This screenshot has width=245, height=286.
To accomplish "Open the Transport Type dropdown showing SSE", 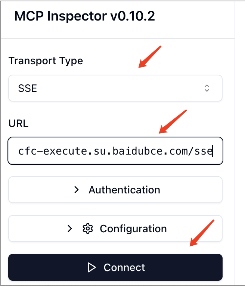I will pyautogui.click(x=115, y=88).
